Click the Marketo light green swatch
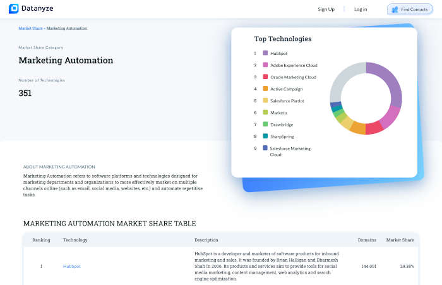442x285 pixels. click(265, 112)
